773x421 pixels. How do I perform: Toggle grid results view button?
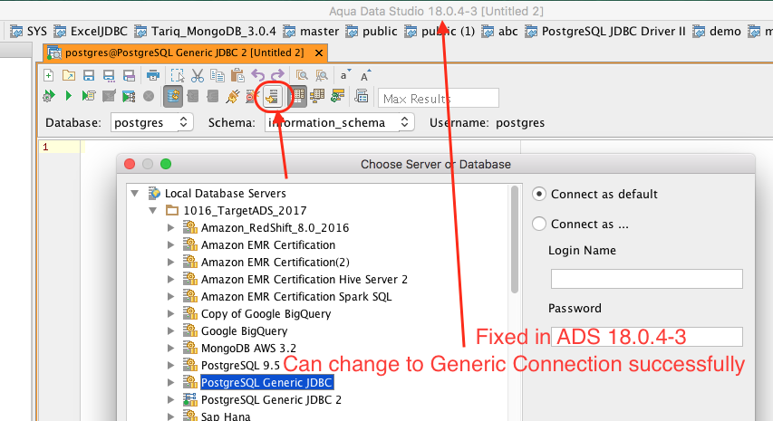click(297, 96)
